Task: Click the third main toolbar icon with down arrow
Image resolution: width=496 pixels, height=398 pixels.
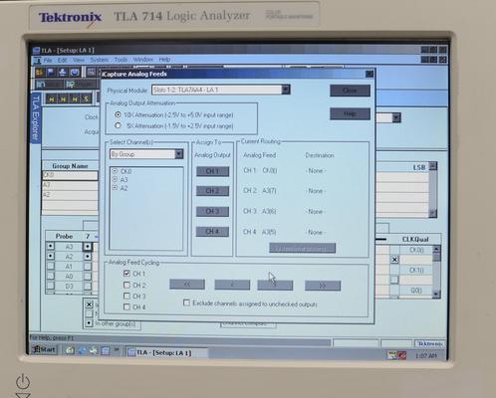Action: tap(63, 72)
